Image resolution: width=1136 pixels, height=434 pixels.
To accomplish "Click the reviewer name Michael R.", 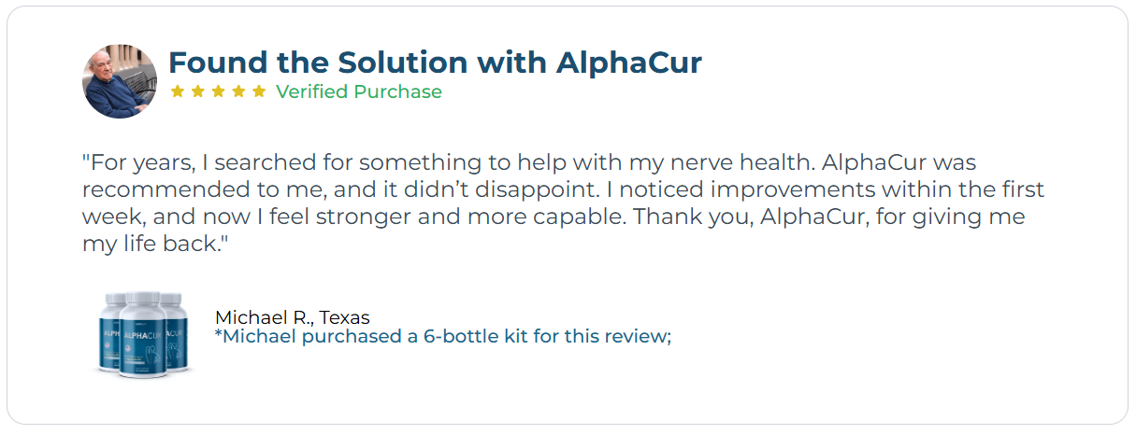I will coord(265,317).
